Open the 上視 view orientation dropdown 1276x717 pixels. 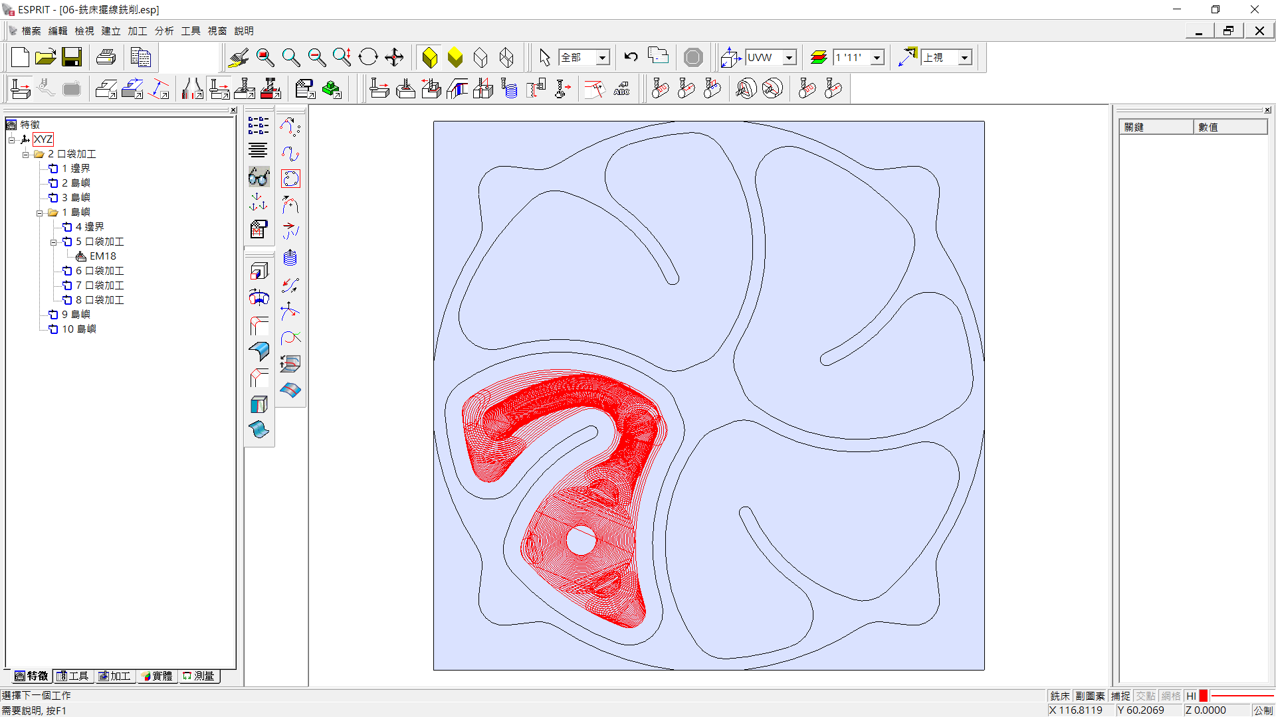[964, 58]
